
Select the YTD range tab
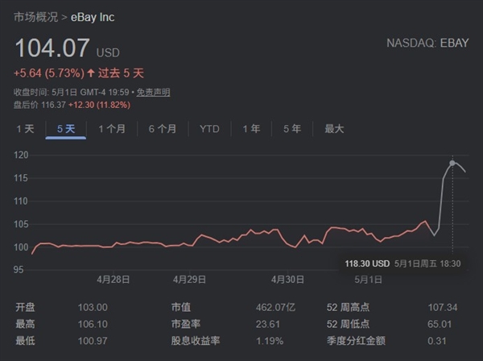[x=209, y=129]
